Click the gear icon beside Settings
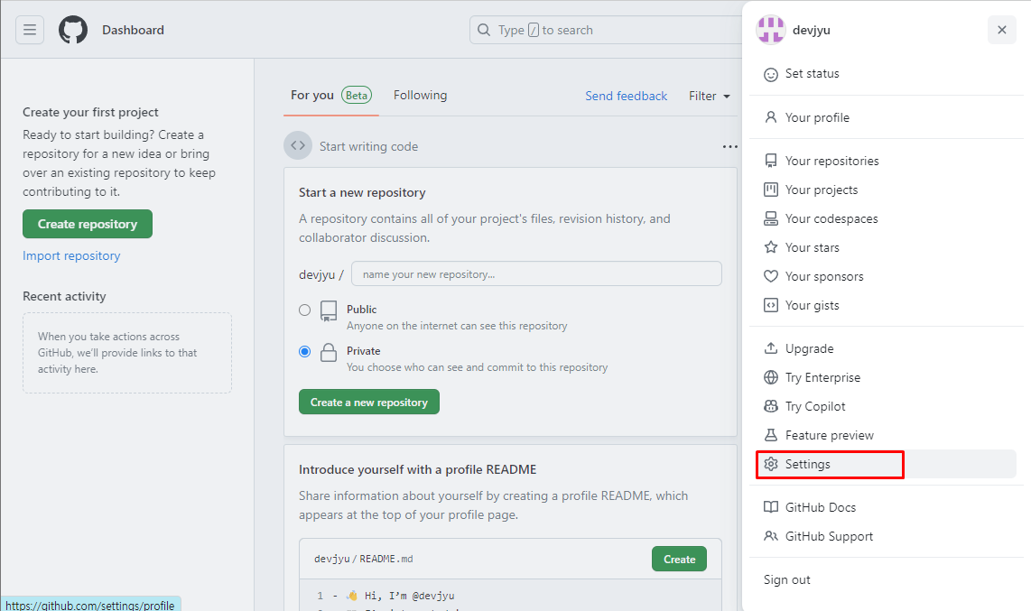The height and width of the screenshot is (611, 1031). [x=771, y=465]
